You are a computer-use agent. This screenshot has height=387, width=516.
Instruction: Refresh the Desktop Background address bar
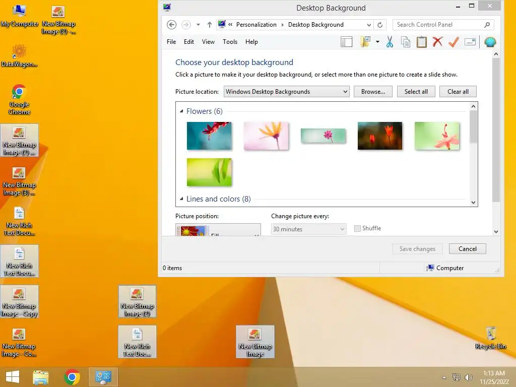click(380, 25)
